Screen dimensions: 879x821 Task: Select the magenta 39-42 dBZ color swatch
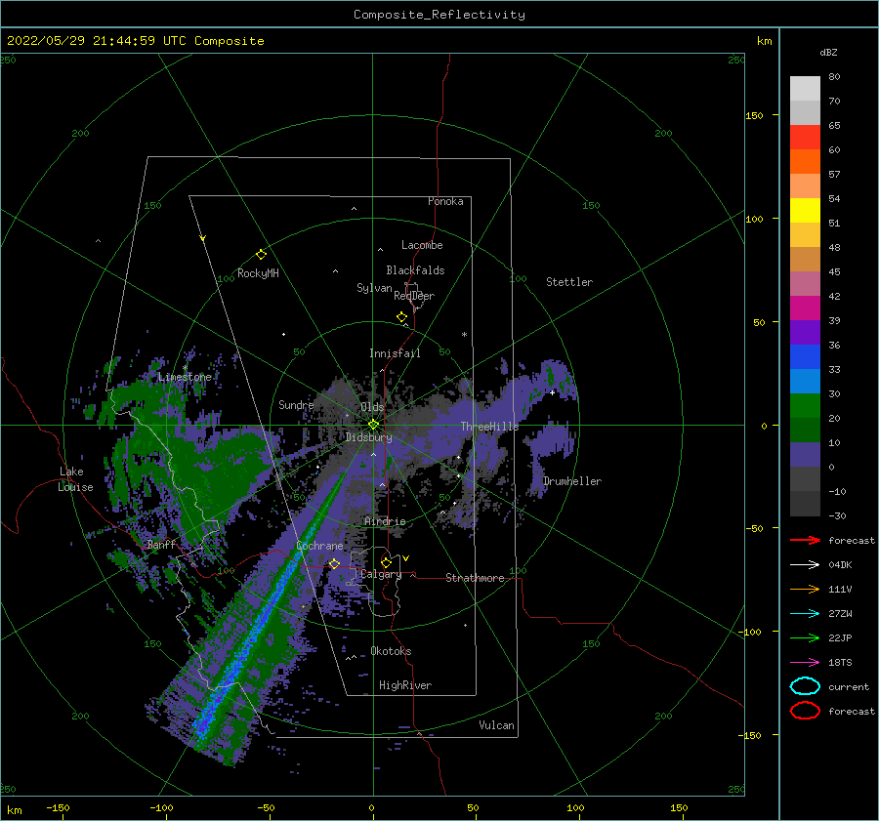coord(805,308)
